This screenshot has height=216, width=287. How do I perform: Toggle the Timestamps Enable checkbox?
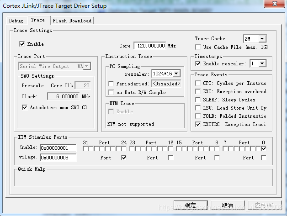click(198, 63)
